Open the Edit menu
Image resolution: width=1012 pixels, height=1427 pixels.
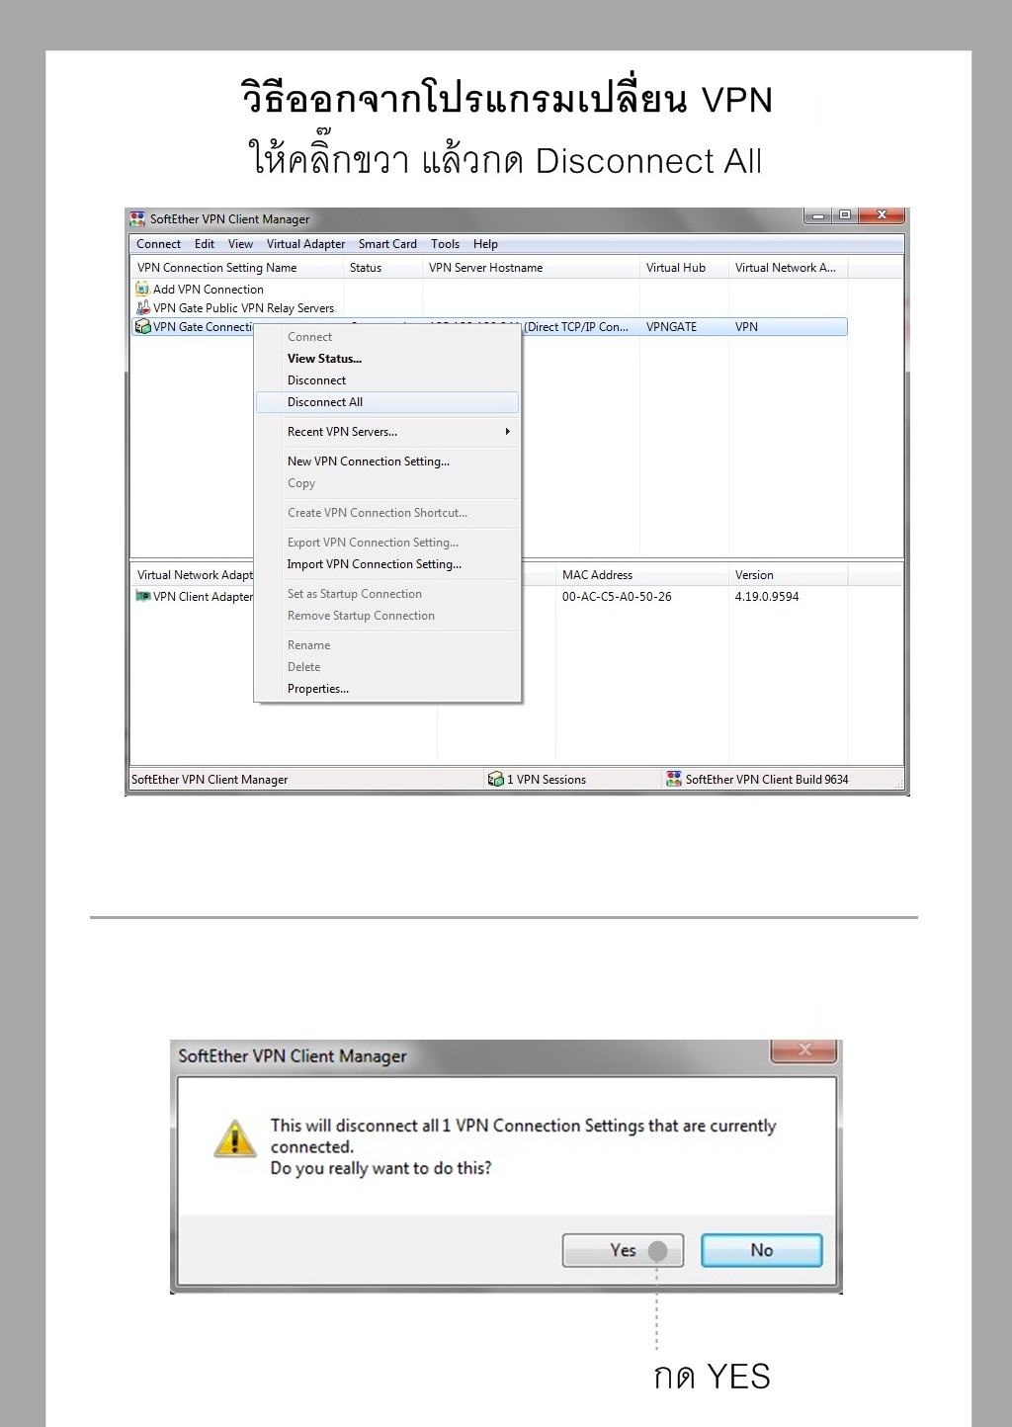pos(205,244)
